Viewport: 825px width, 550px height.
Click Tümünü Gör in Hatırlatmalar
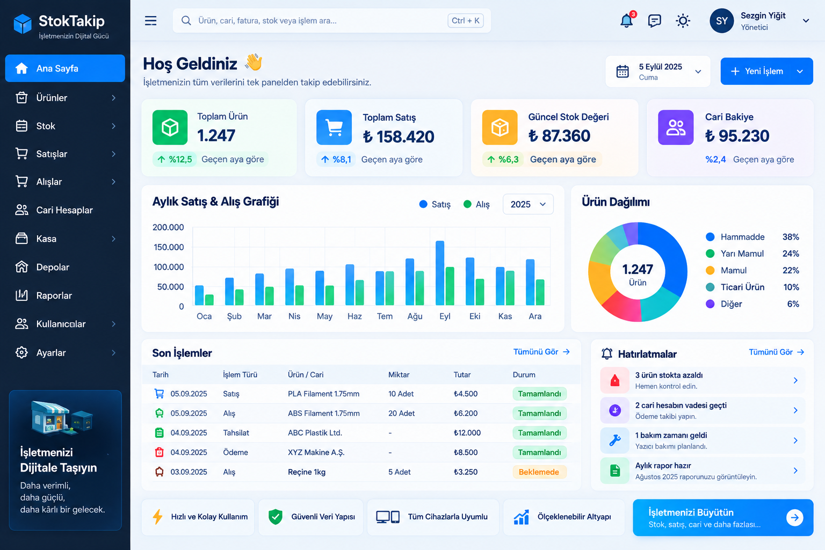tap(777, 352)
